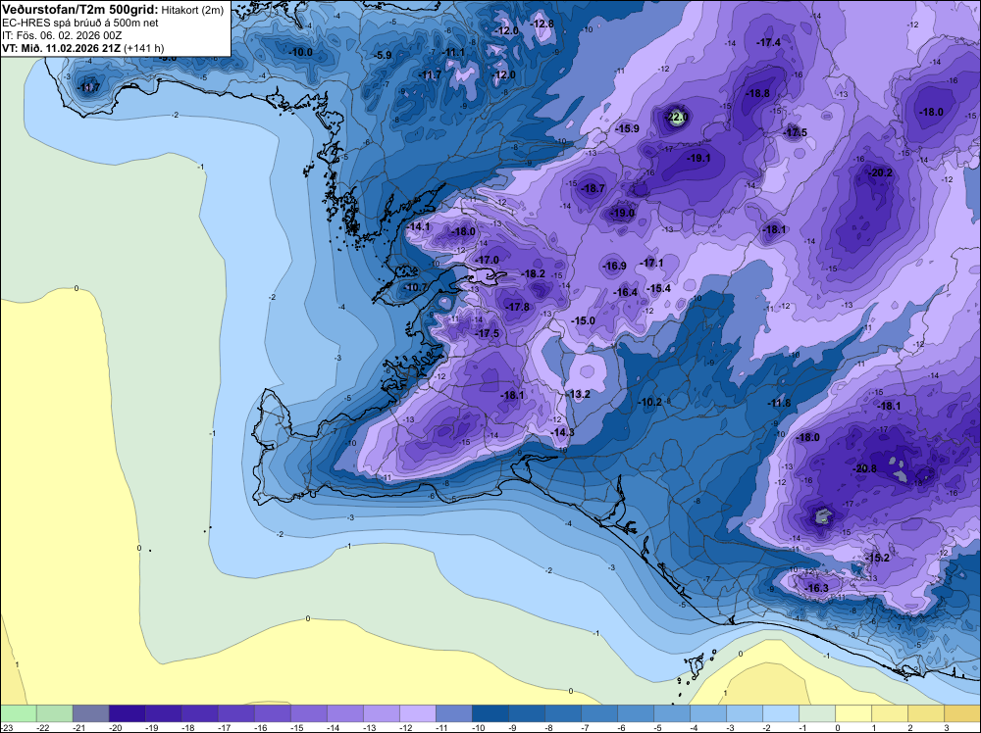
Task: Click the 'Hitakort (2m)' header label
Action: [192, 10]
